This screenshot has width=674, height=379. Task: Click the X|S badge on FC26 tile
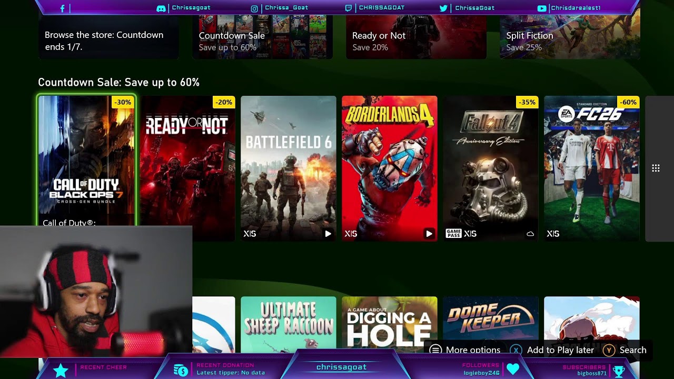(553, 234)
